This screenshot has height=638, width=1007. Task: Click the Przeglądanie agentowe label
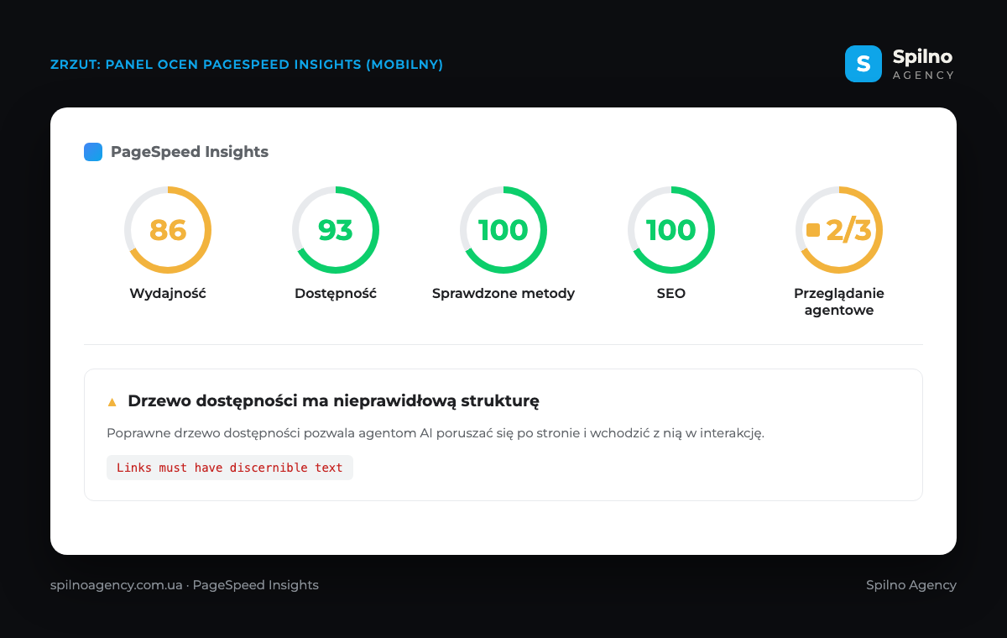pos(839,302)
